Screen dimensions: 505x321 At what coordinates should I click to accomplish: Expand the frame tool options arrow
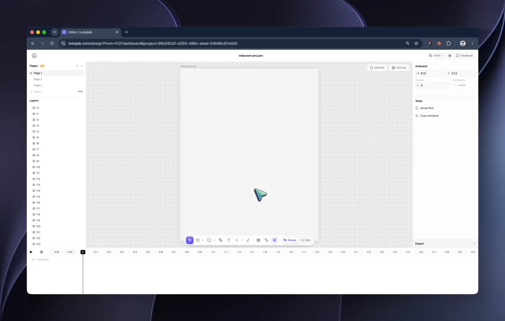tap(203, 240)
